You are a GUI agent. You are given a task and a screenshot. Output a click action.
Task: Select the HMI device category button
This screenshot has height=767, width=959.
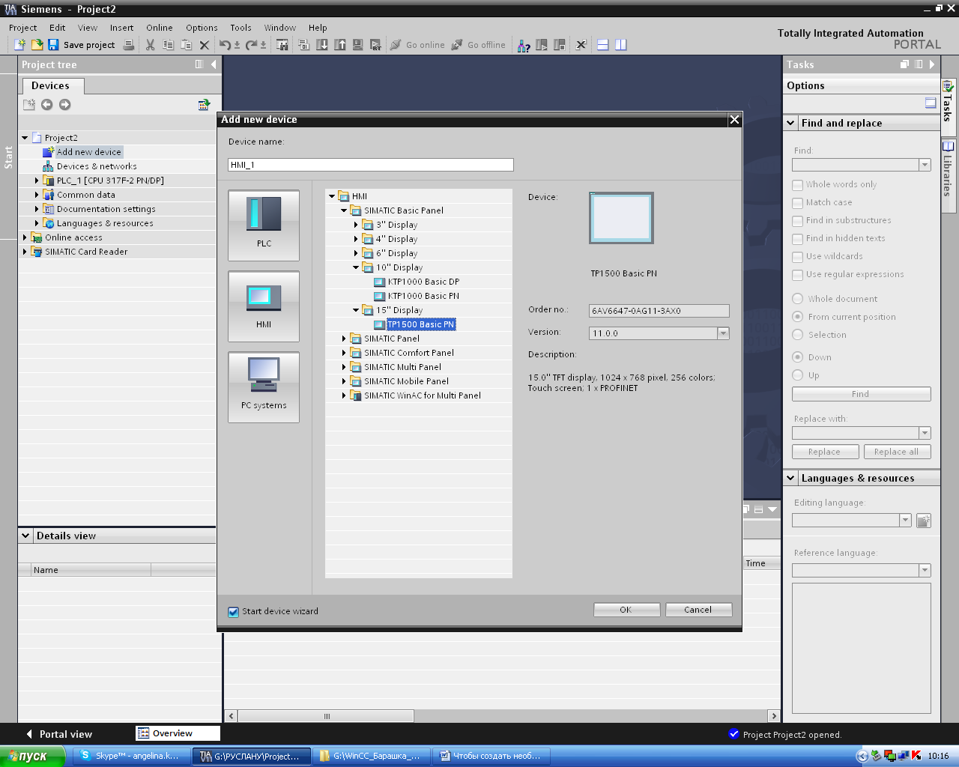264,306
